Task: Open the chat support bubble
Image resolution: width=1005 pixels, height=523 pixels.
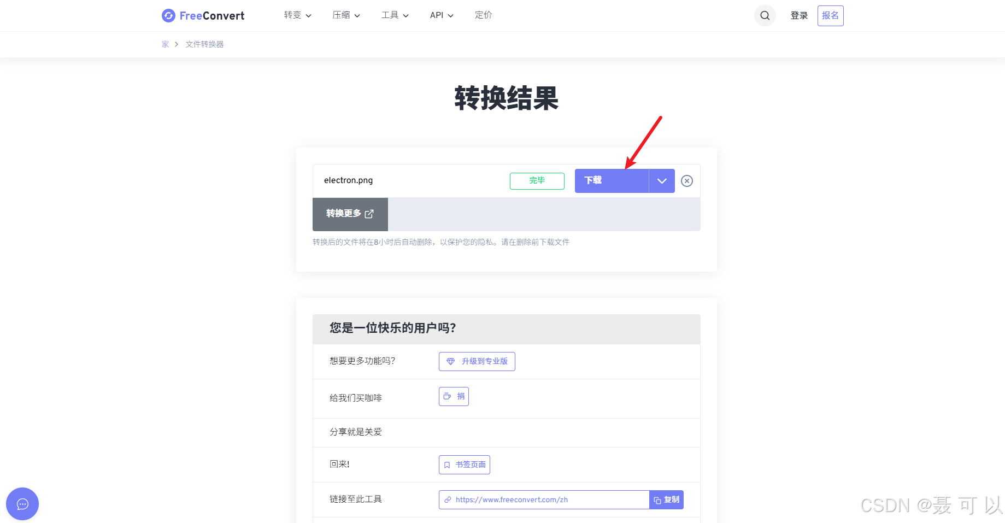Action: [x=22, y=503]
